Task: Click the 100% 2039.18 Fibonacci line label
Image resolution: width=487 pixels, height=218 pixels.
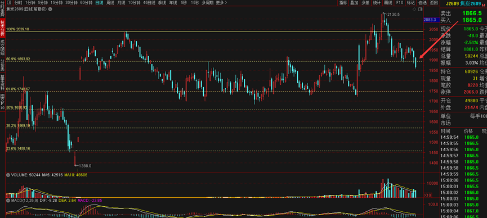Action: [17, 29]
